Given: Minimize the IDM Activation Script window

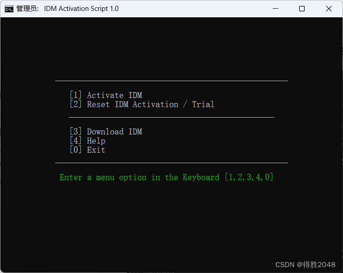Looking at the screenshot, I should [x=275, y=9].
